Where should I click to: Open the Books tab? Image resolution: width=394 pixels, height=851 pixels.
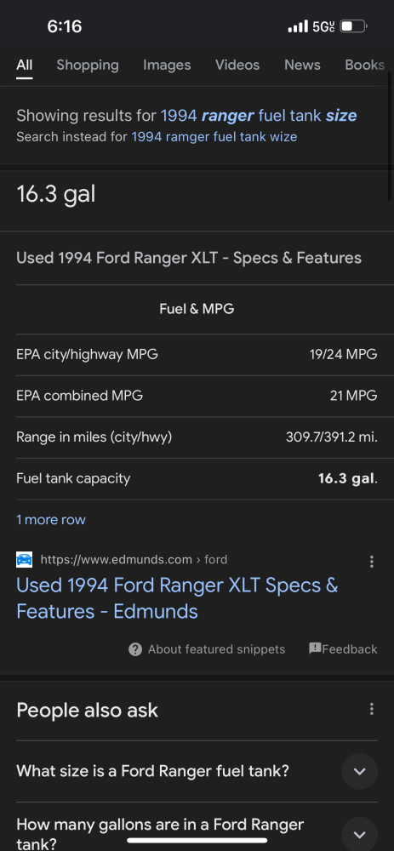coord(365,66)
